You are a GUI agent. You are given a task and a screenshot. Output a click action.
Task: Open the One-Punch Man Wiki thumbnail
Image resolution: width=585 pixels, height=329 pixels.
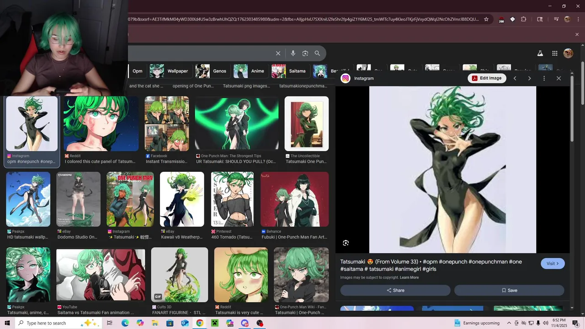pos(301,275)
